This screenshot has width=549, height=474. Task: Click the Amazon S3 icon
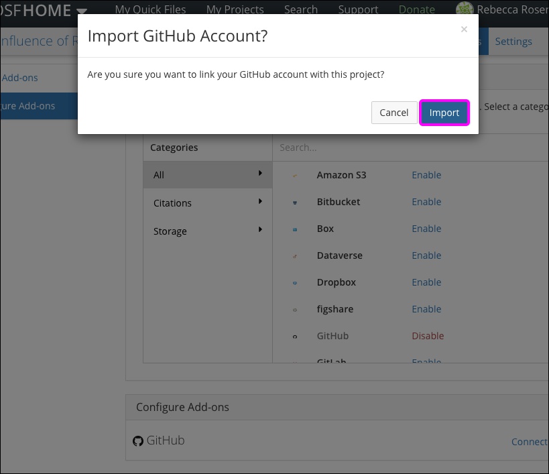[295, 176]
